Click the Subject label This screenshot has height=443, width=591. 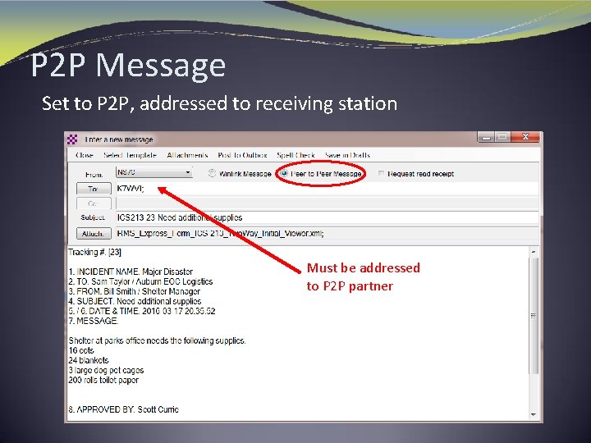pos(93,217)
